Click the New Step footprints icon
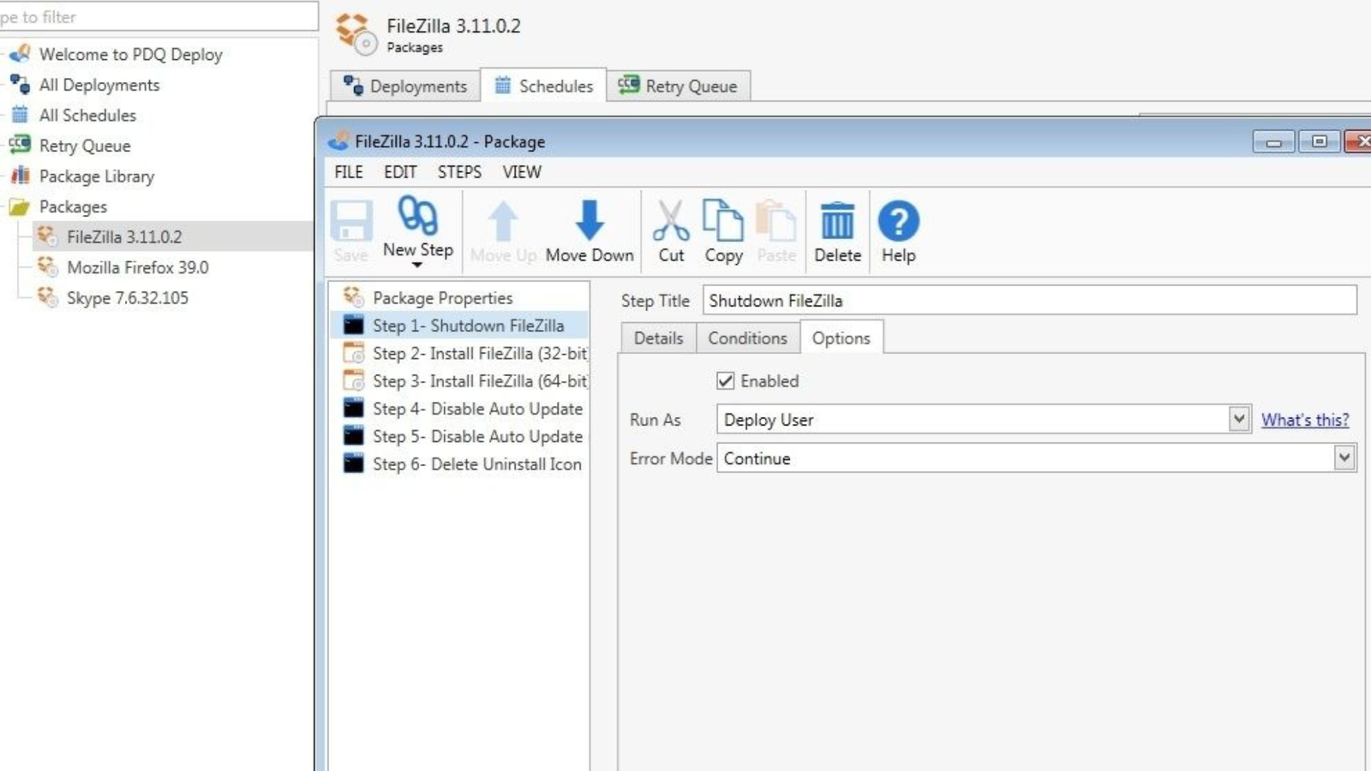Screen dimensions: 1371x771 tap(417, 215)
